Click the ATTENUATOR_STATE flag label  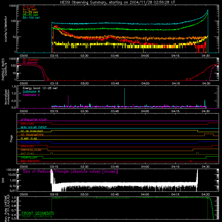pyautogui.click(x=34, y=120)
